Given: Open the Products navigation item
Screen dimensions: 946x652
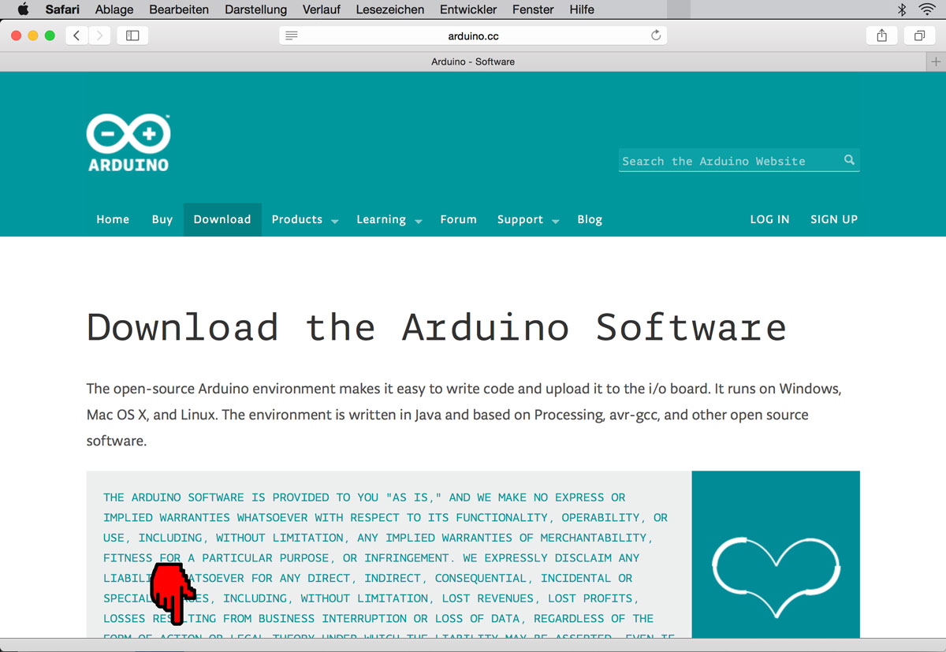Looking at the screenshot, I should click(297, 219).
